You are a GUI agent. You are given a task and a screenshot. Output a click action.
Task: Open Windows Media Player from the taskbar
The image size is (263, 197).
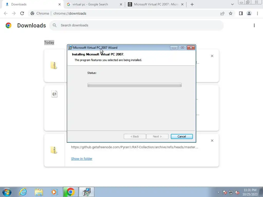(x=54, y=192)
